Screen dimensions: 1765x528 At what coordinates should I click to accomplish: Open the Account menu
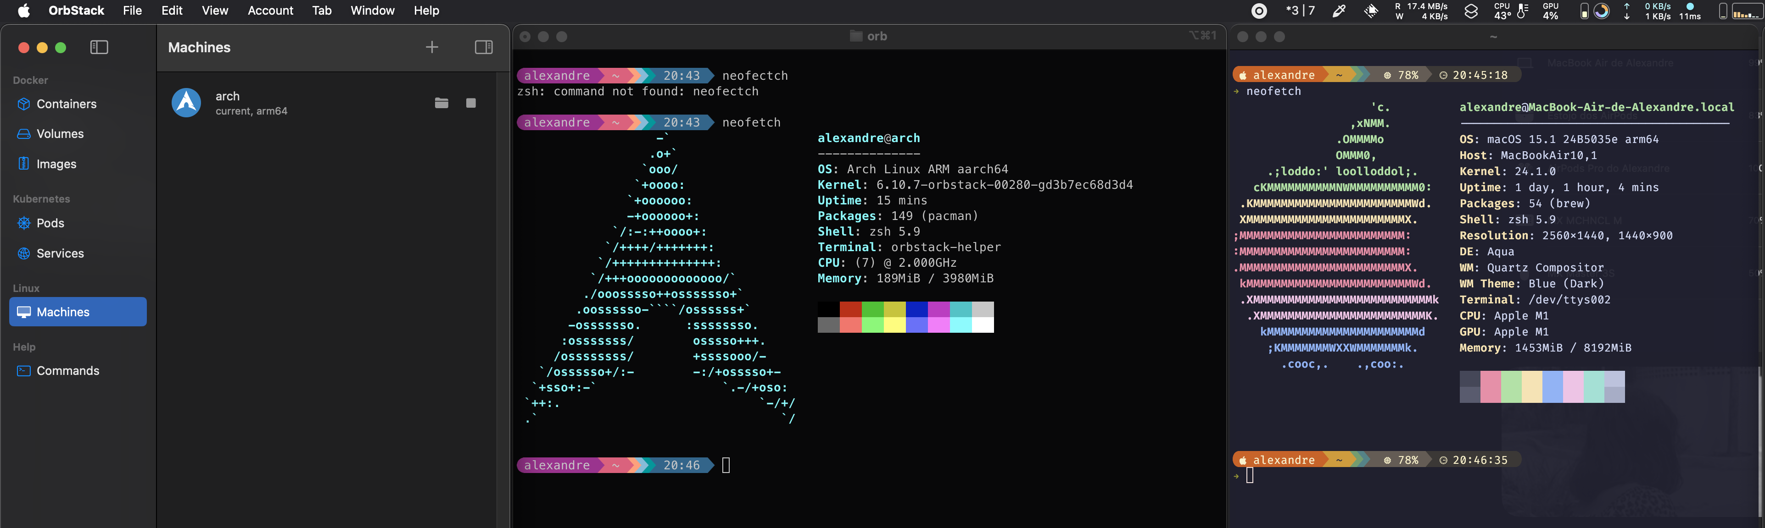(270, 10)
